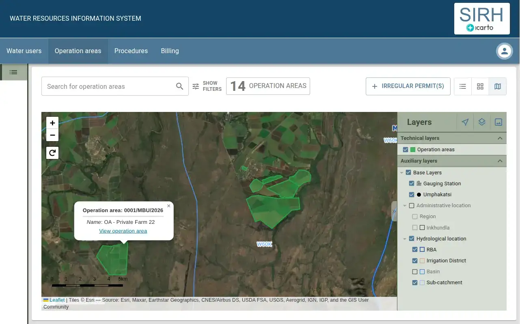Click the Basin layer swatch
The width and height of the screenshot is (520, 324).
pyautogui.click(x=422, y=272)
